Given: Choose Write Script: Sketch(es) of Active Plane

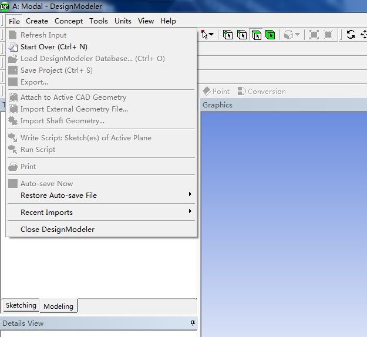Looking at the screenshot, I should tap(101, 137).
